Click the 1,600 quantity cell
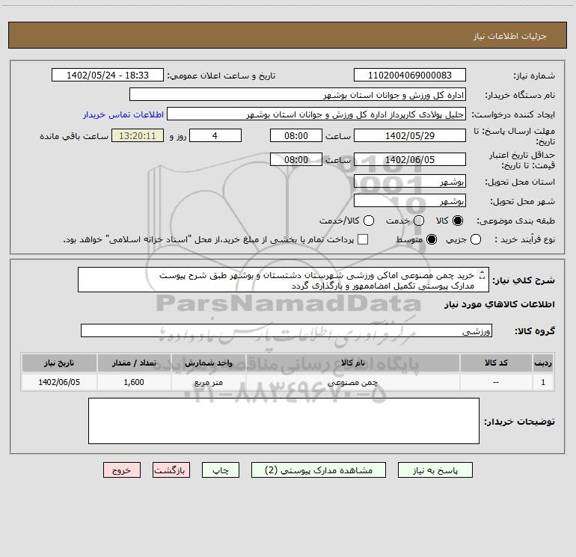Image resolution: width=576 pixels, height=557 pixels. [134, 382]
